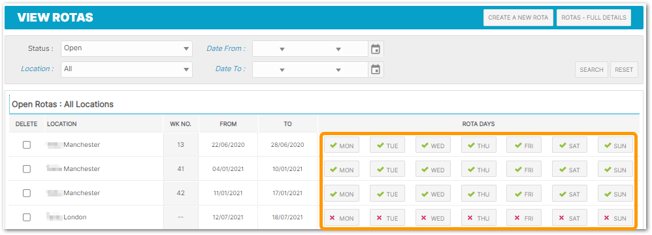The image size is (652, 235).
Task: Open TUE for the week 13 rota
Action: click(x=387, y=146)
